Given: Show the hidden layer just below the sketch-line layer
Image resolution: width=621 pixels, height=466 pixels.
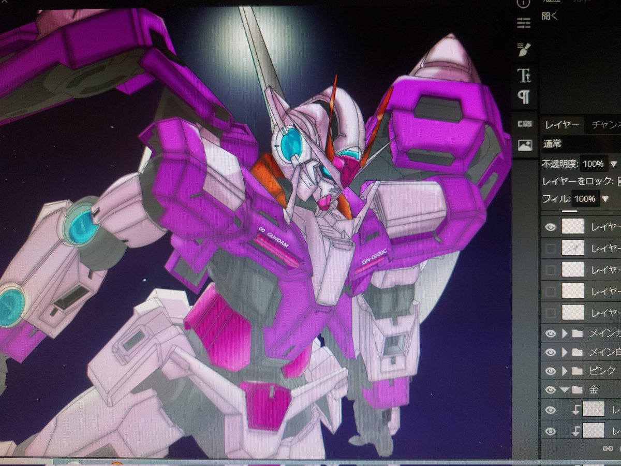Looking at the screenshot, I should 551,270.
